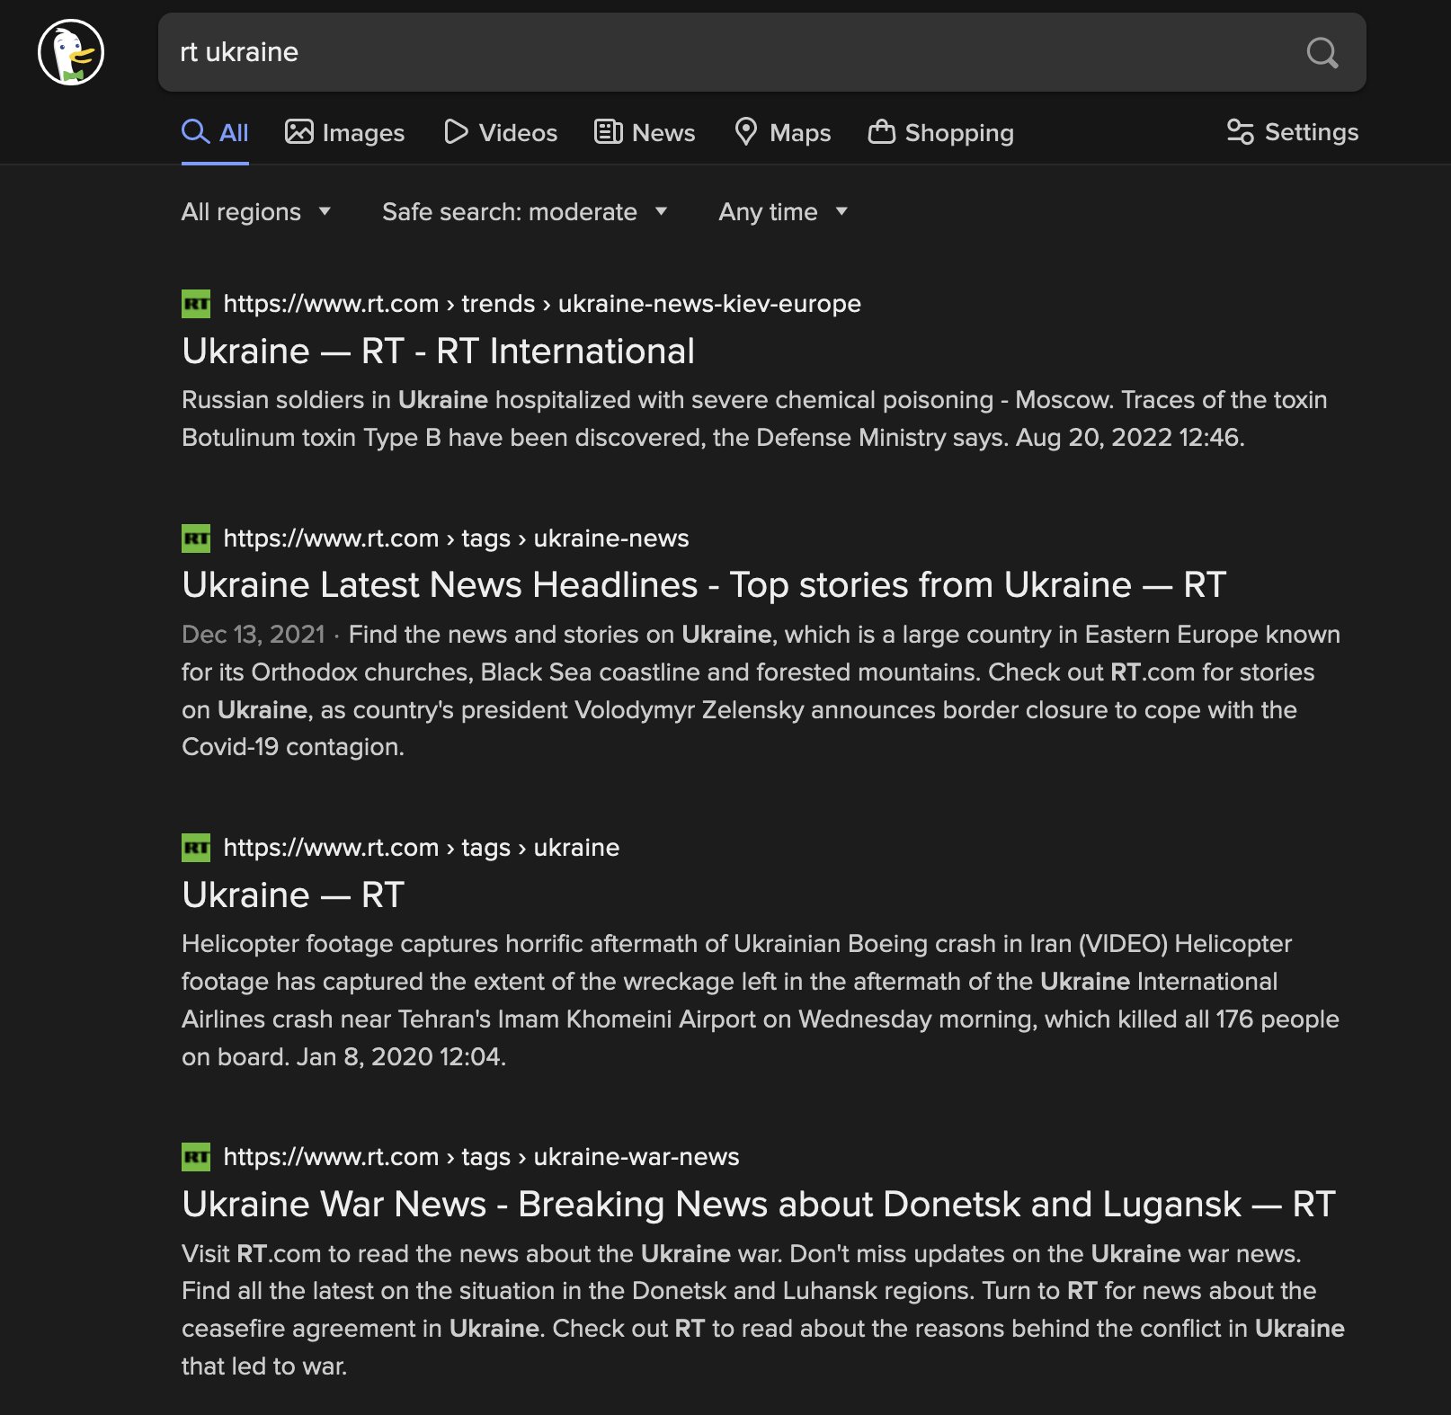Expand the Any time filter dropdown
1451x1415 pixels.
coord(783,212)
